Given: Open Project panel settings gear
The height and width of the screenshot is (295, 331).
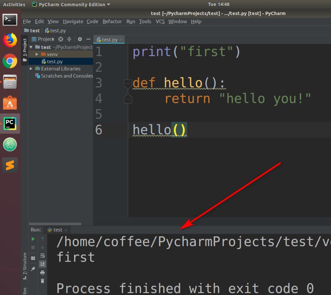Looking at the screenshot, I should coord(80,39).
